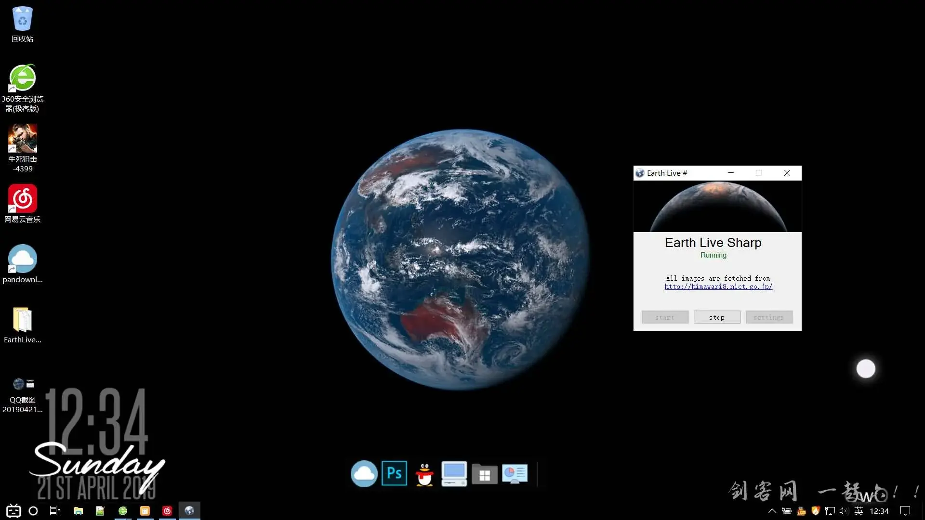Open the green notepad app on taskbar

point(100,511)
